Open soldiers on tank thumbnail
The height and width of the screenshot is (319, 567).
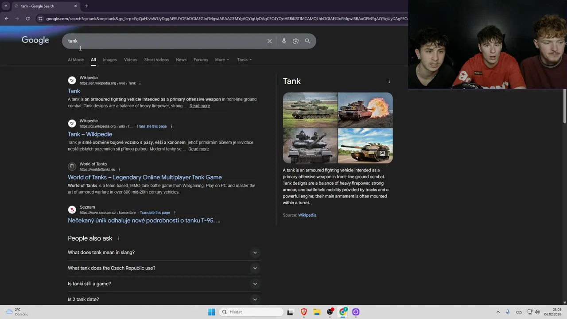coord(310,146)
